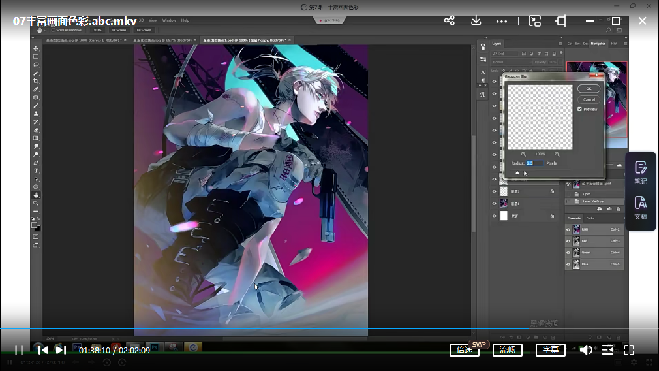659x371 pixels.
Task: Zoom in the Gaussian Blur preview
Action: 557,154
